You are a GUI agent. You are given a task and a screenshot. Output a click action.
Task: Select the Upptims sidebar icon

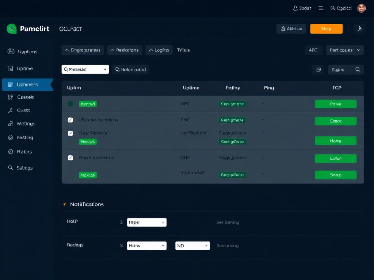point(11,51)
